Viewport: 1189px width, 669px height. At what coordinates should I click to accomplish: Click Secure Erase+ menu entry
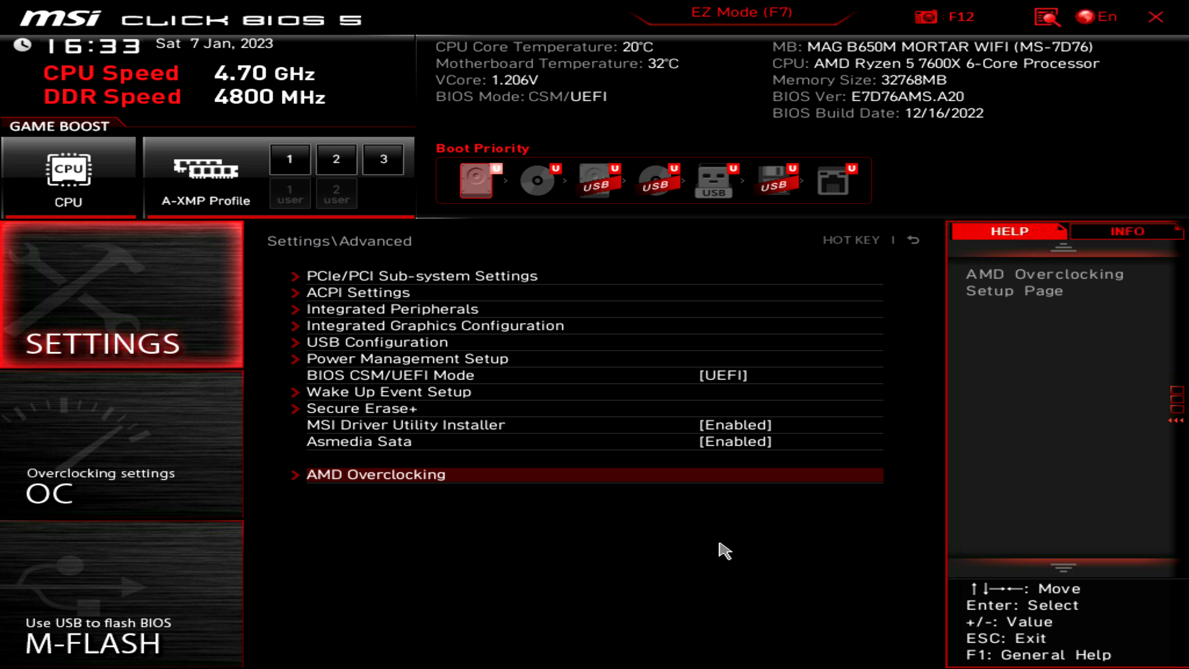point(362,408)
